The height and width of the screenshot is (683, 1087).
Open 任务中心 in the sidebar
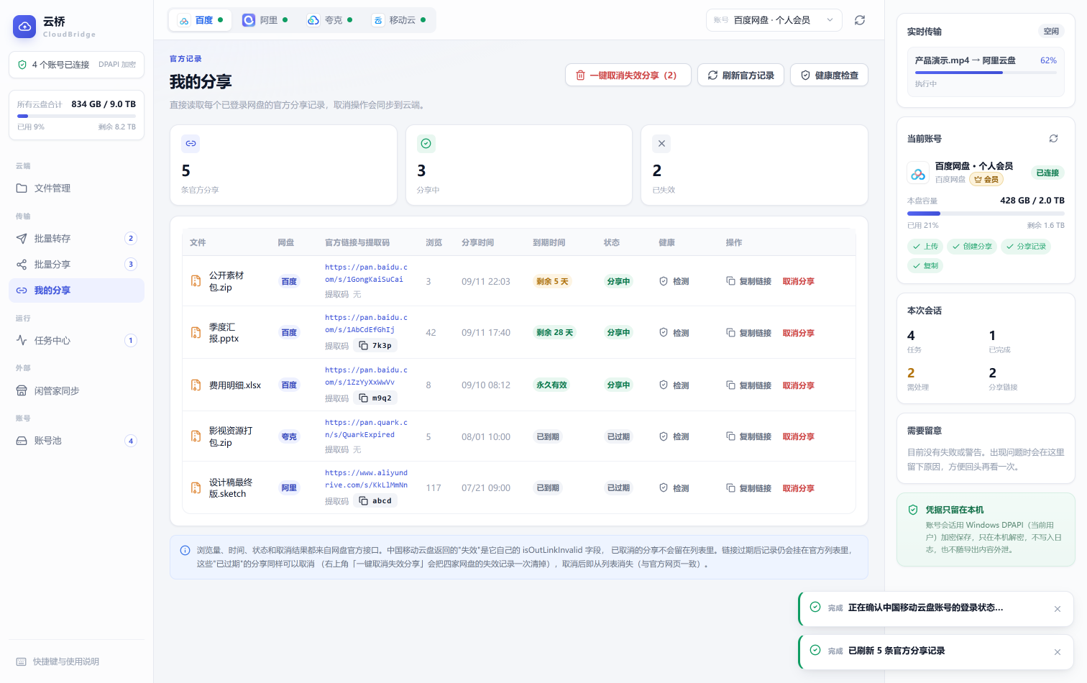click(x=76, y=341)
